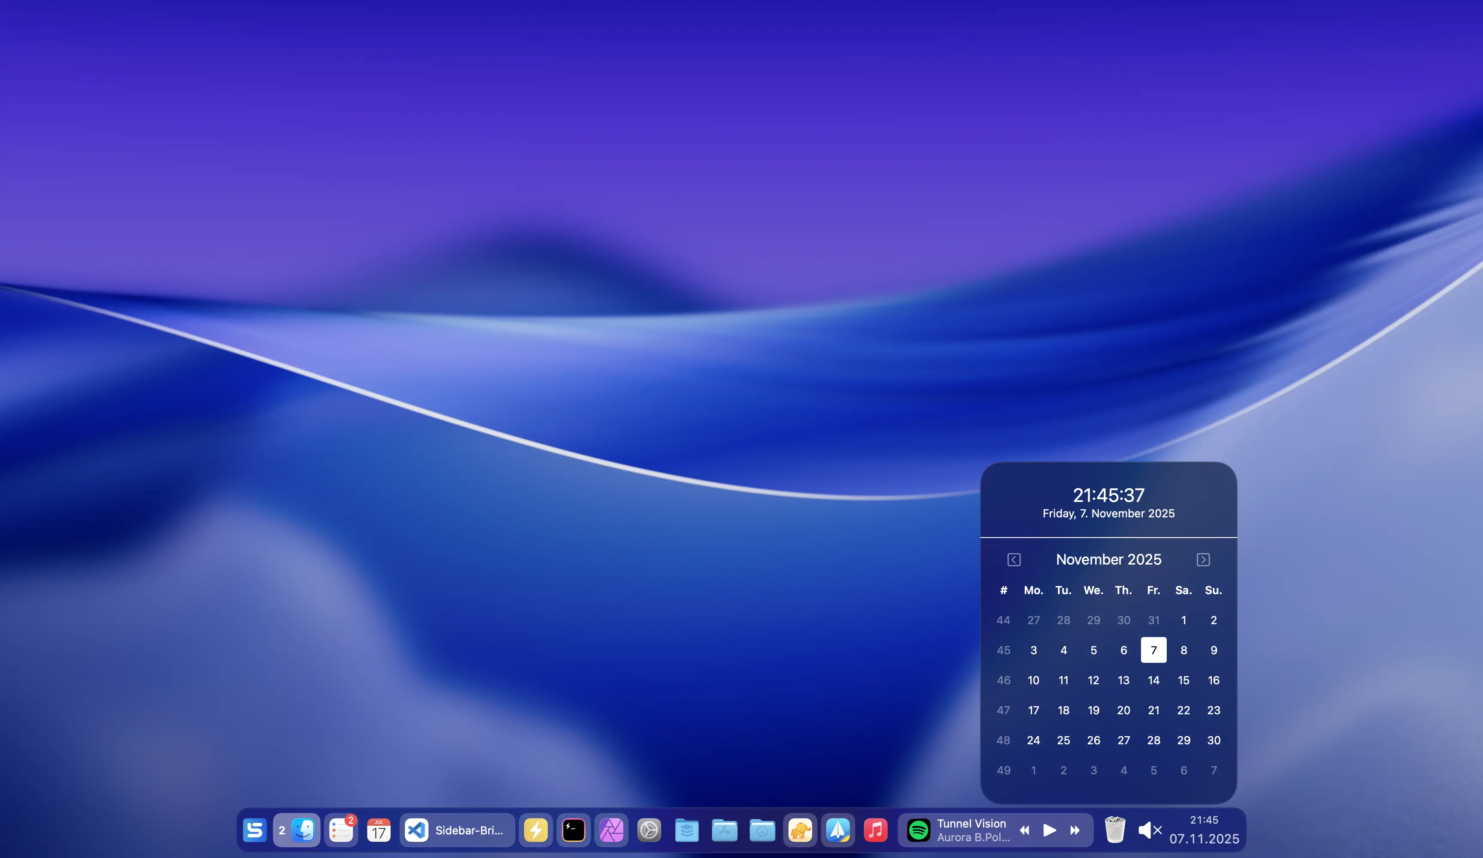Select November 14 in the calendar

click(1153, 680)
